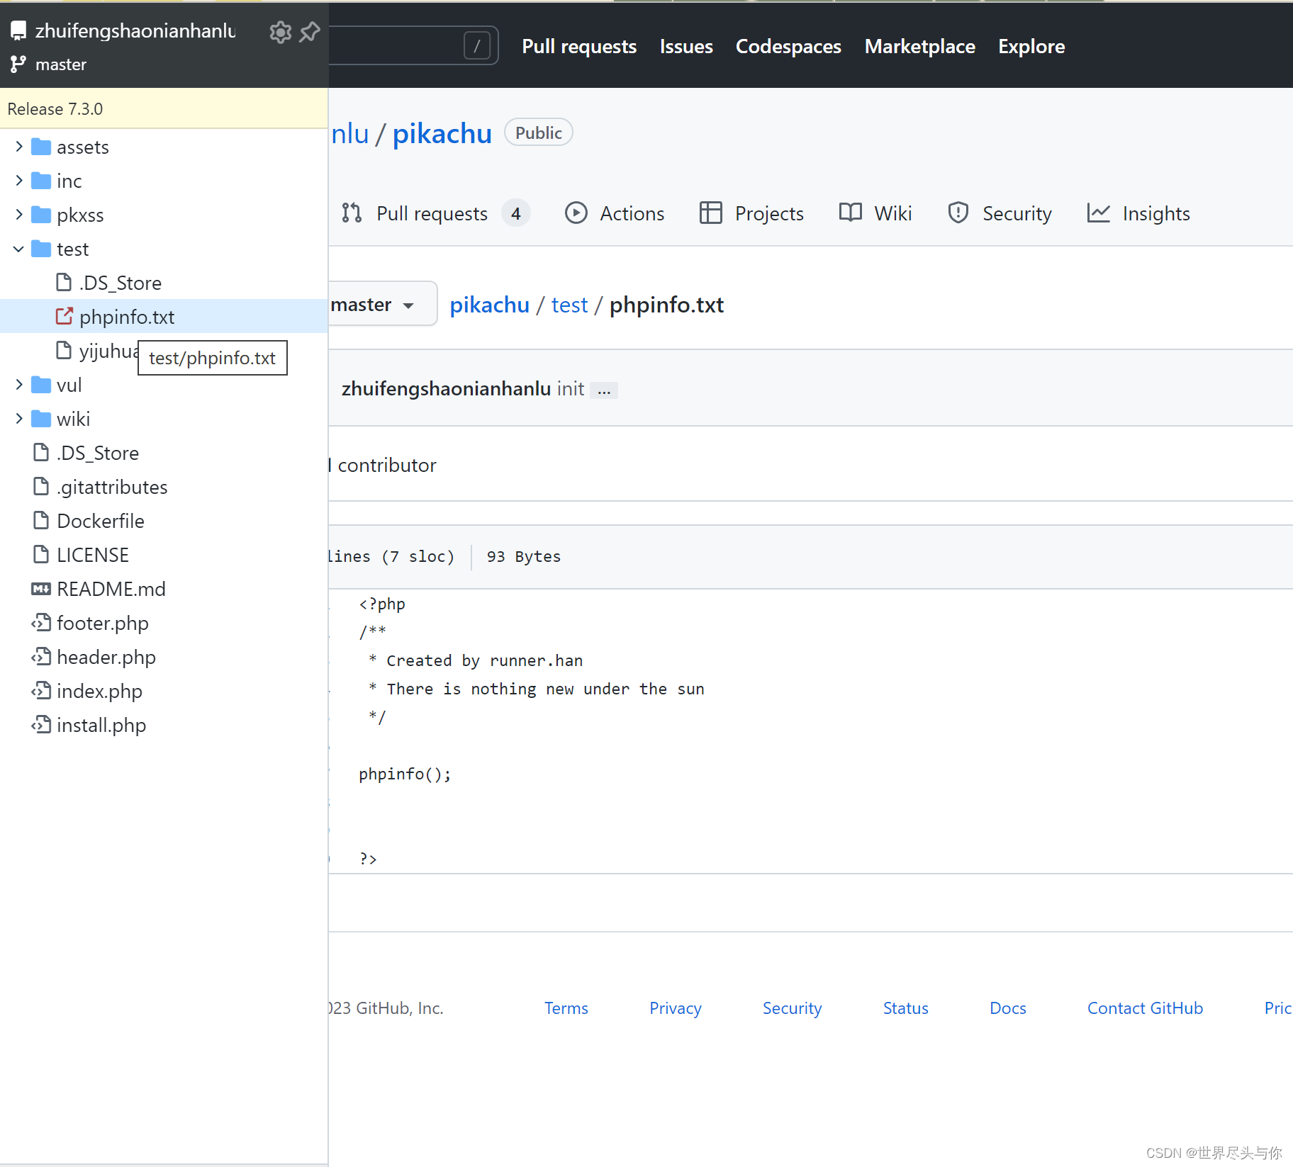Go to test folder in breadcrumb

pos(569,305)
